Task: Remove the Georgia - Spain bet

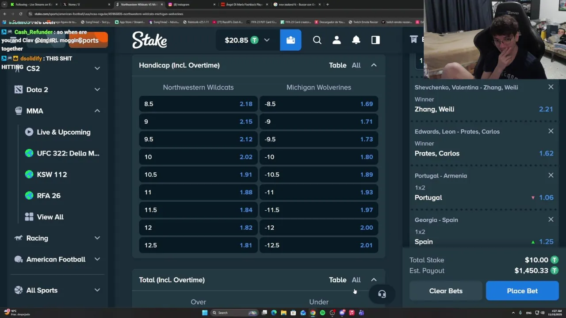Action: point(551,220)
